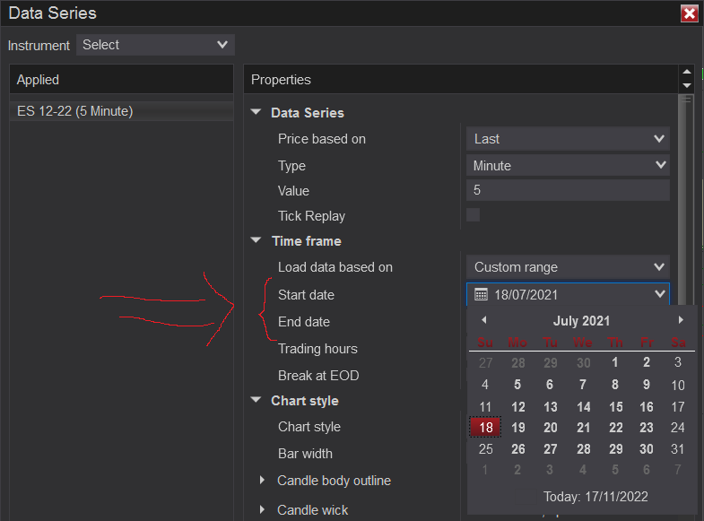Screen dimensions: 704x521
Task: Expand the Candle wick property
Action: pos(262,510)
